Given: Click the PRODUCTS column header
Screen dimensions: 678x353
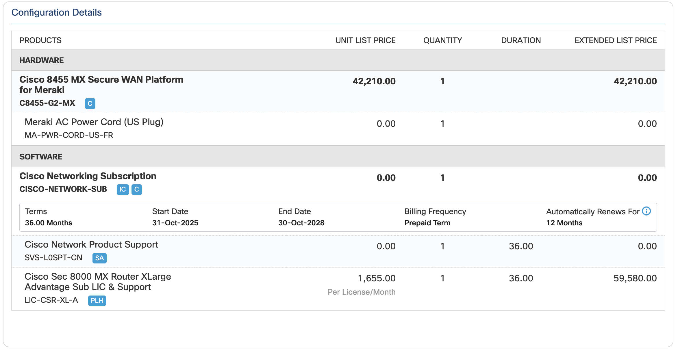Looking at the screenshot, I should (40, 40).
